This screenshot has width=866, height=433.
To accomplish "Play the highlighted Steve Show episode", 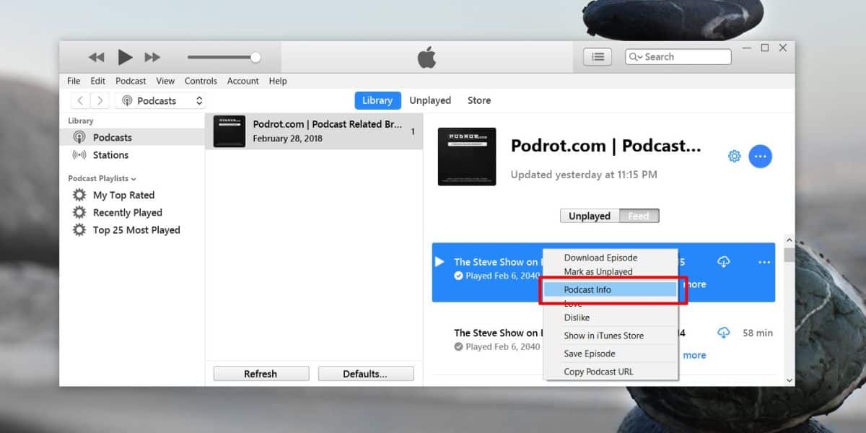I will click(x=439, y=262).
